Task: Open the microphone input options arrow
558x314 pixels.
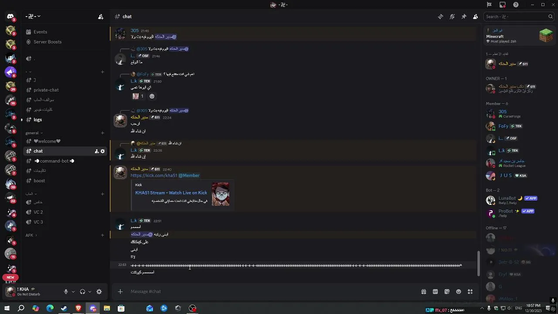Action: coord(73,292)
